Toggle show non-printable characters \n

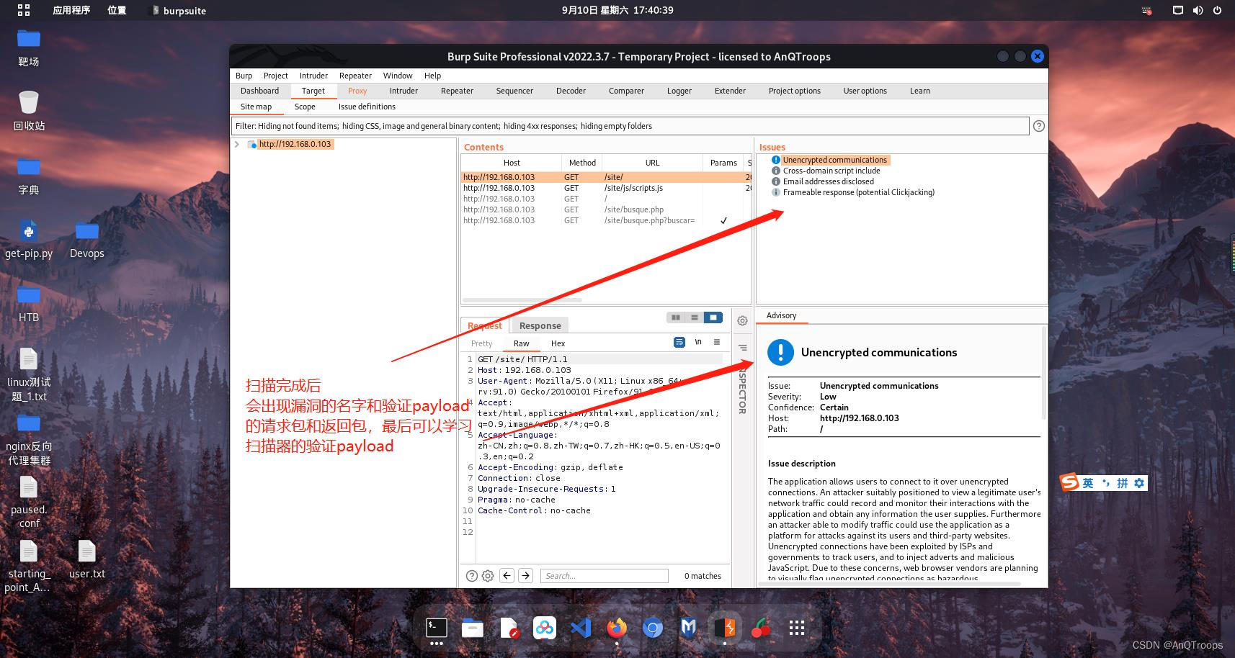point(698,343)
